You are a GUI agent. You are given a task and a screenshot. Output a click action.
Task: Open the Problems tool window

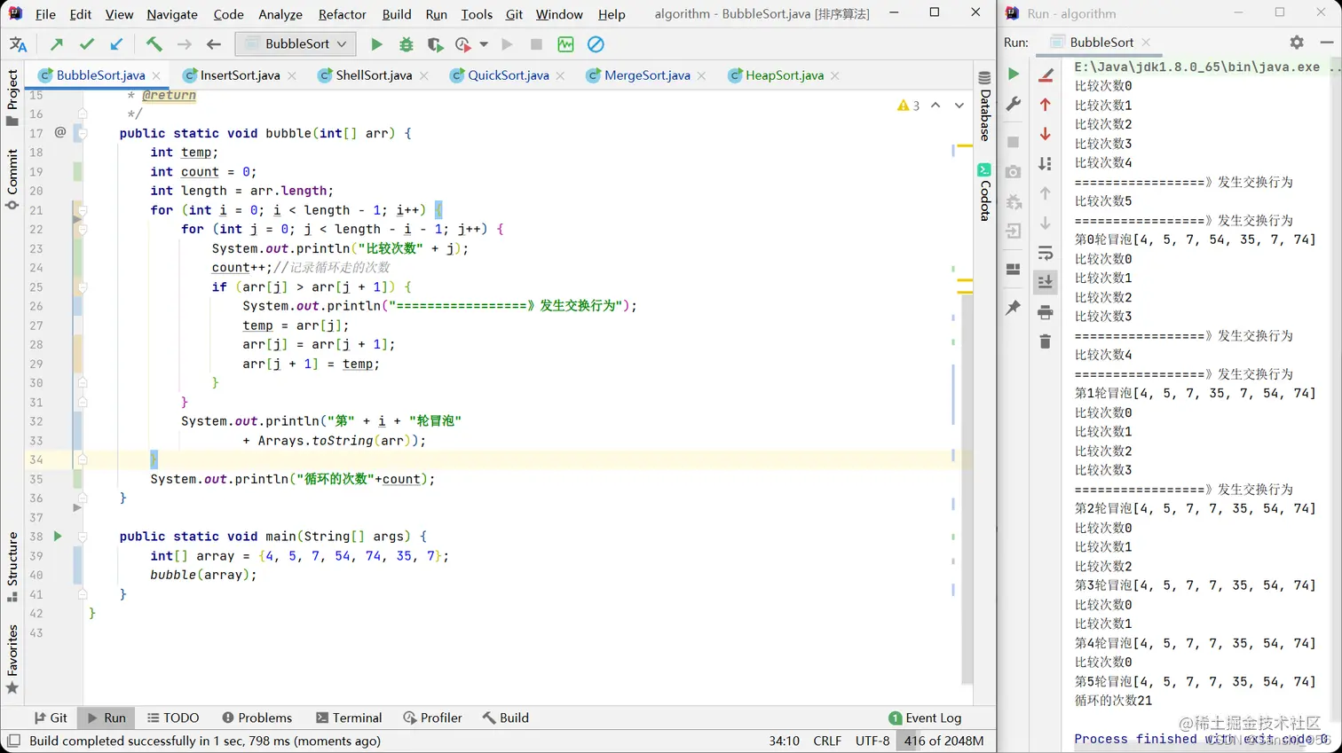pyautogui.click(x=257, y=718)
